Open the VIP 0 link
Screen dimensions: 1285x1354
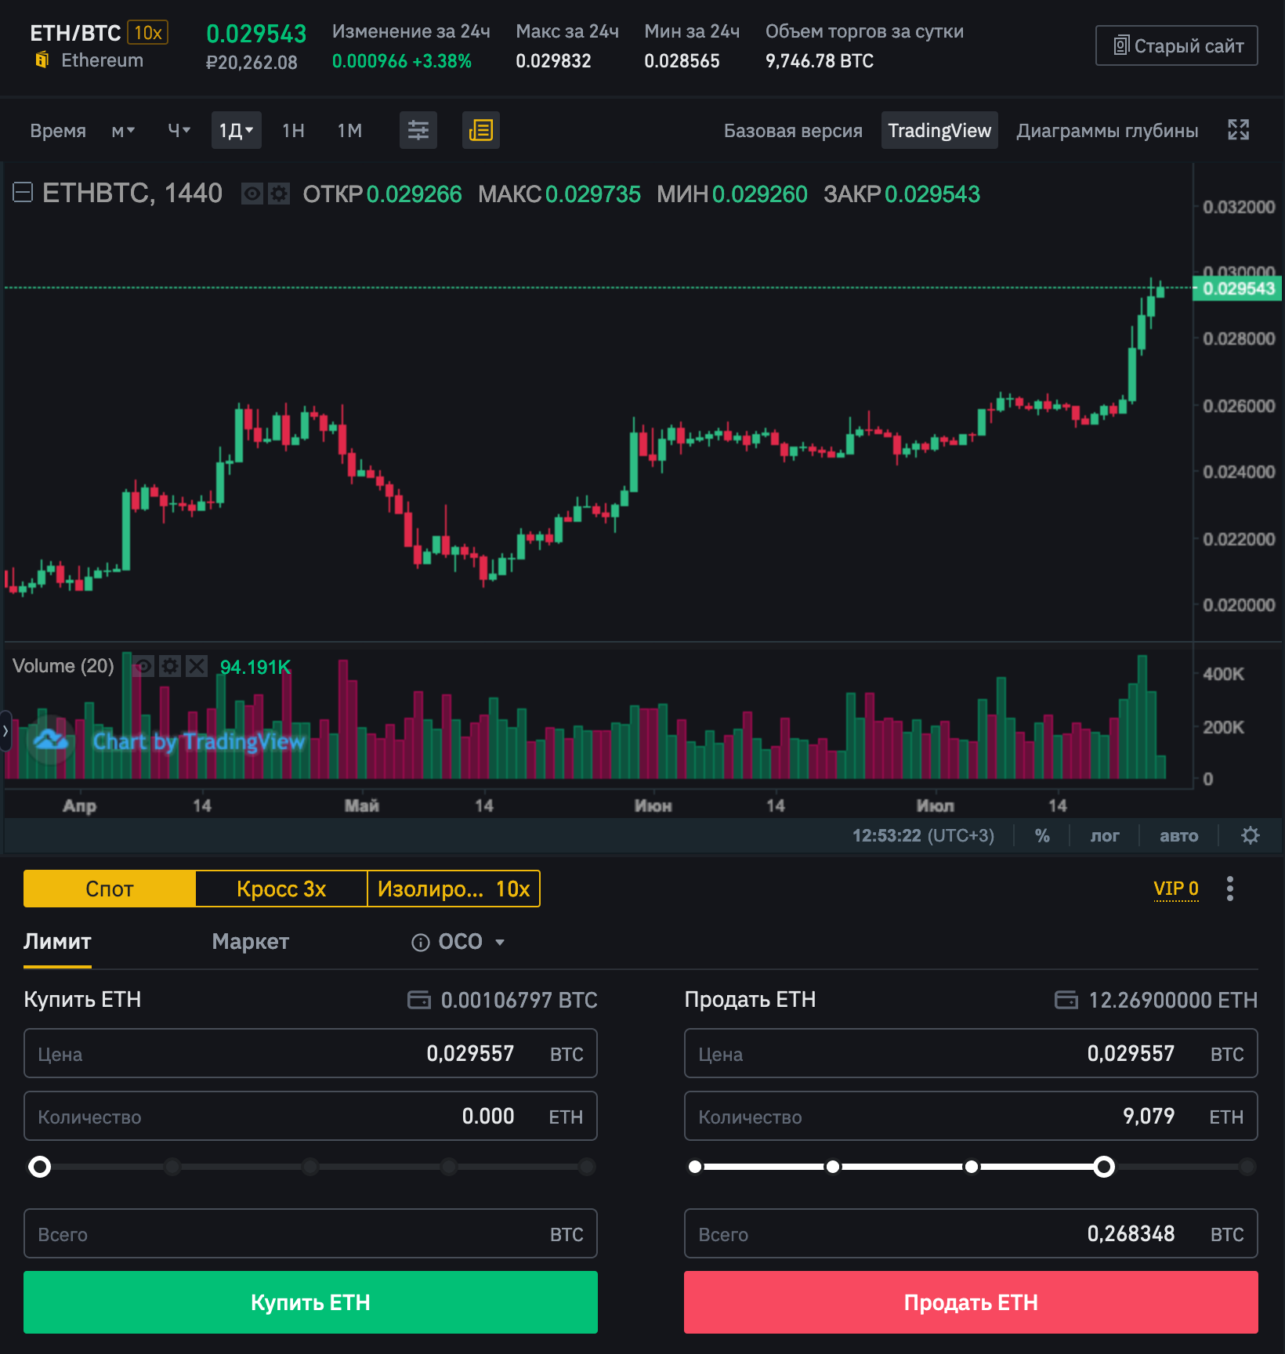(x=1175, y=889)
